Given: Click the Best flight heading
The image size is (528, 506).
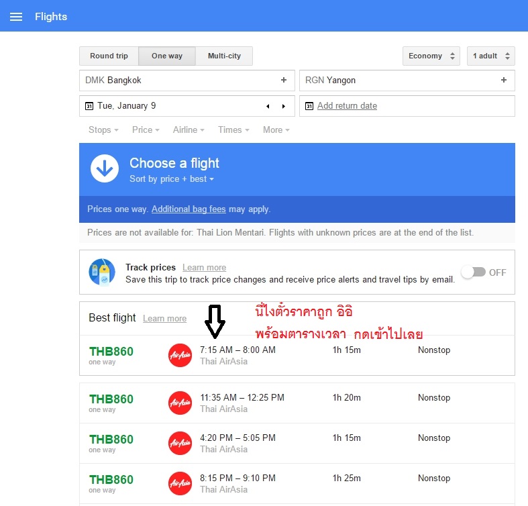Looking at the screenshot, I should pyautogui.click(x=112, y=317).
